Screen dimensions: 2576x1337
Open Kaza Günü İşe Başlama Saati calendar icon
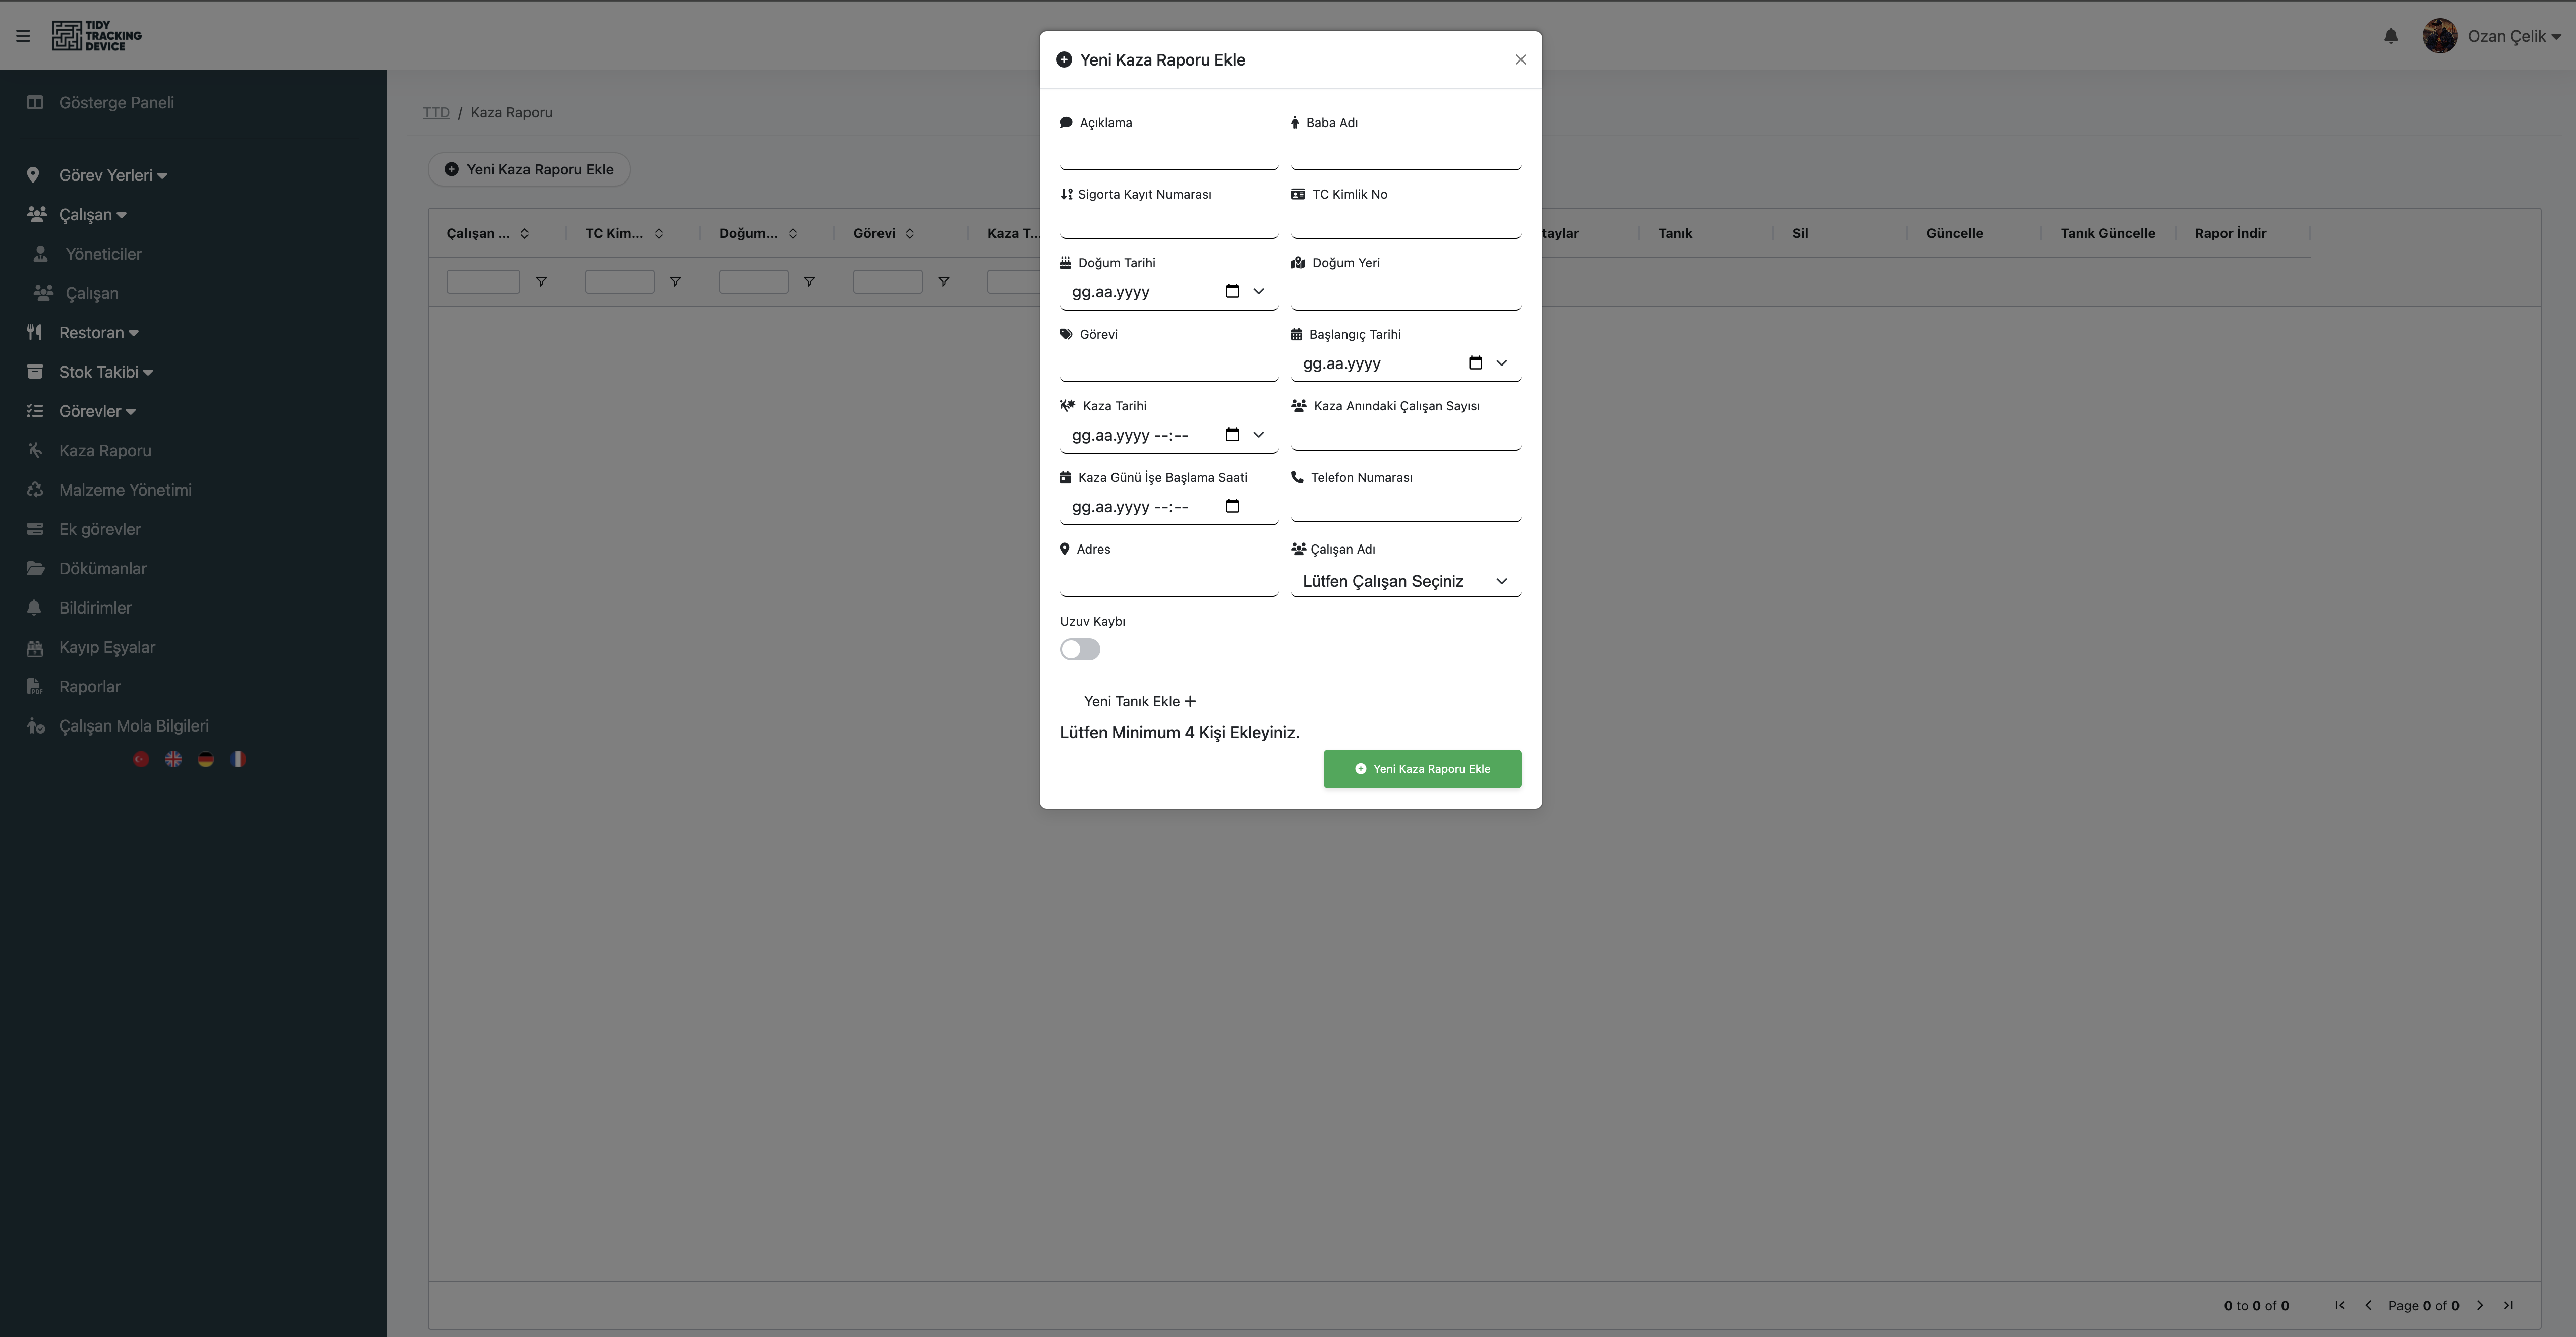click(1232, 506)
